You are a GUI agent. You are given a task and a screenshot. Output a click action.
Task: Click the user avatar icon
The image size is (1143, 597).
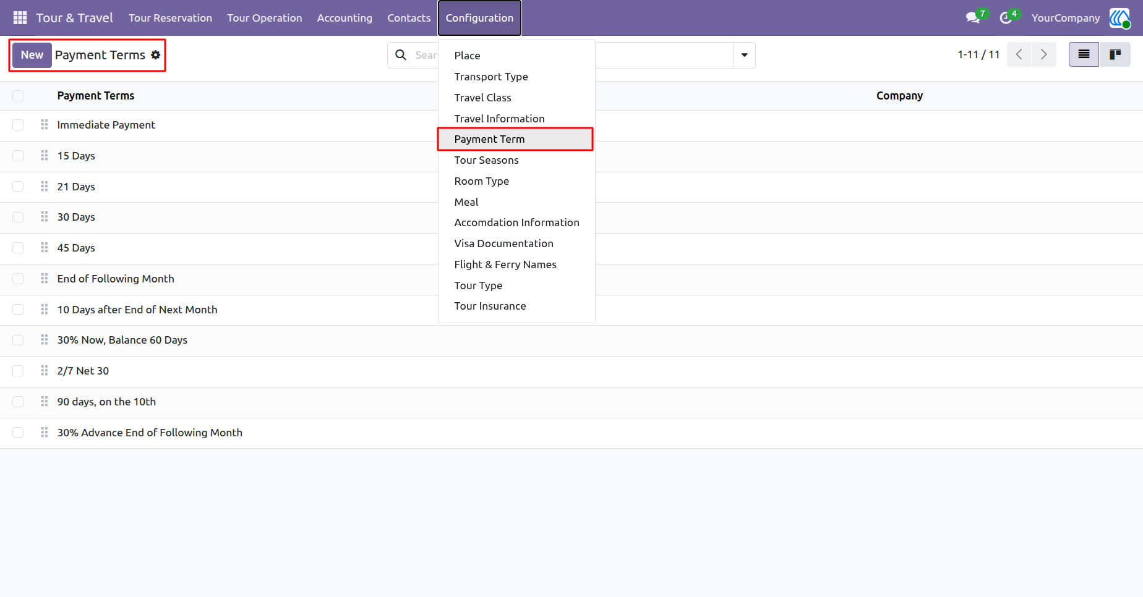[x=1119, y=18]
